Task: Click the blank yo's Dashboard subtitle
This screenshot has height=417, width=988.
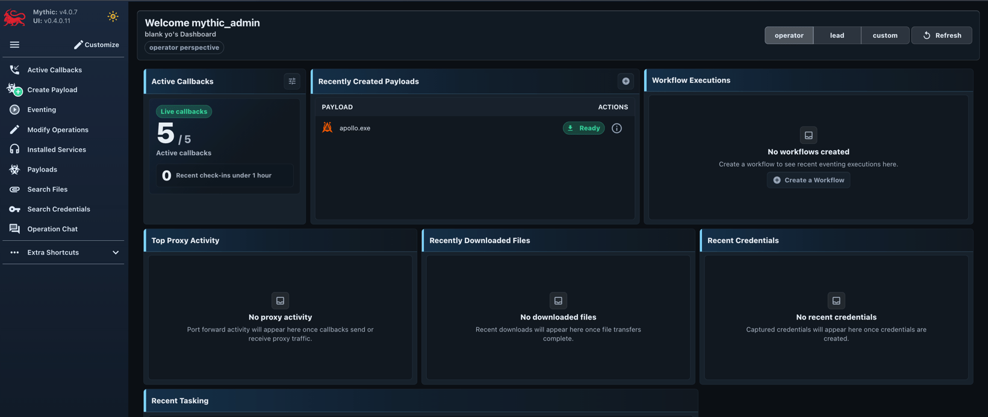Action: [180, 34]
